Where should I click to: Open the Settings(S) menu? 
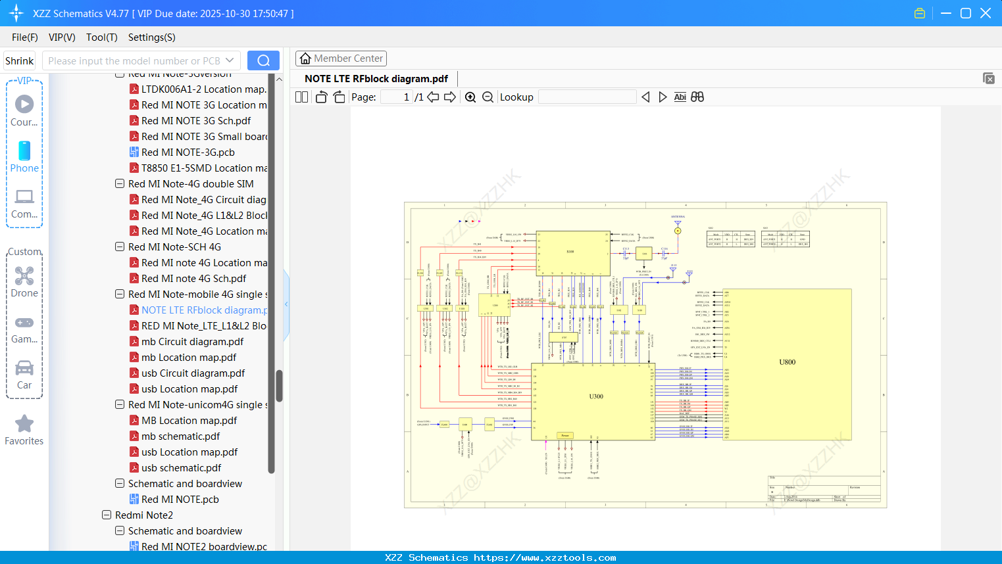(151, 37)
